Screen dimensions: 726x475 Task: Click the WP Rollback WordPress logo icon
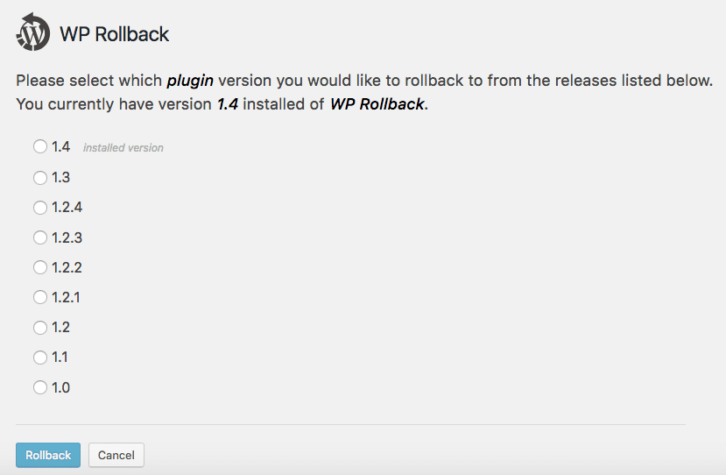pyautogui.click(x=33, y=33)
